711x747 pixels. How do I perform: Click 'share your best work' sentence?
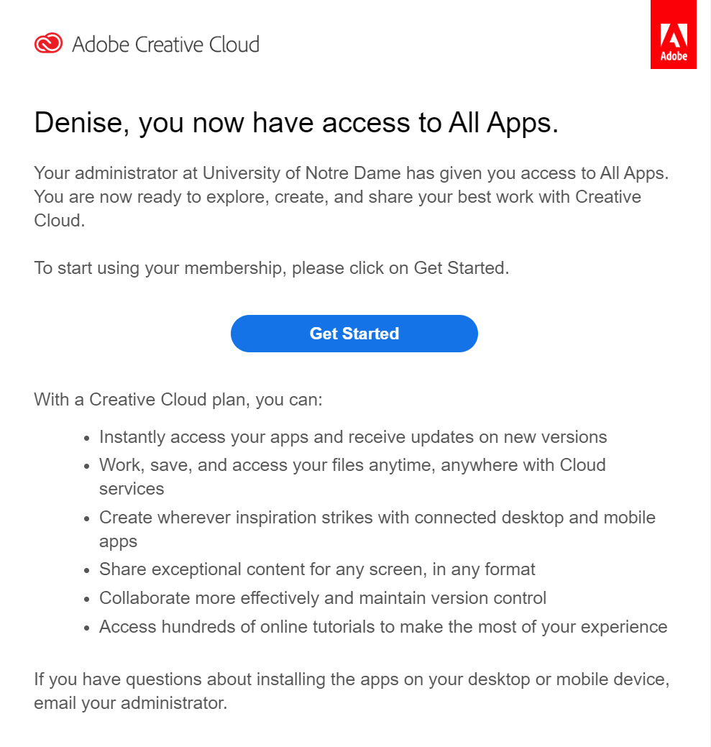point(338,197)
